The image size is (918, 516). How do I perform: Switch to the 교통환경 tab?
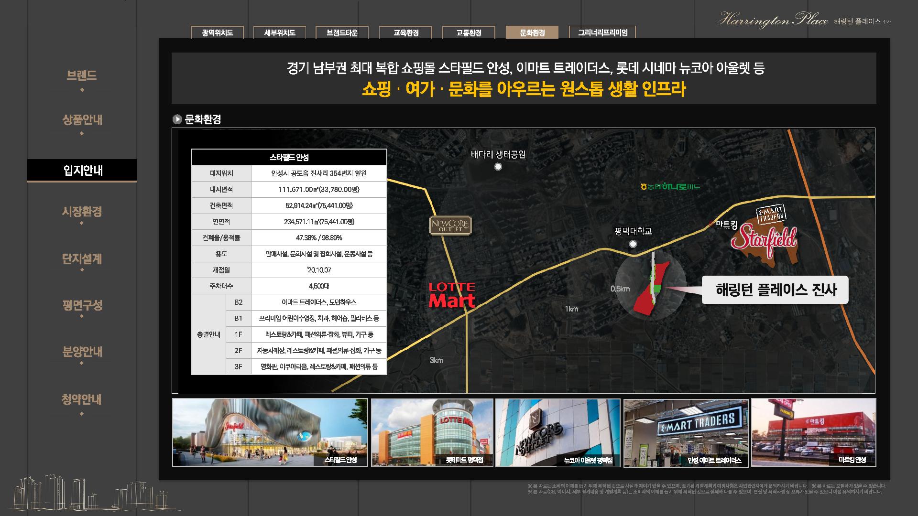coord(469,32)
